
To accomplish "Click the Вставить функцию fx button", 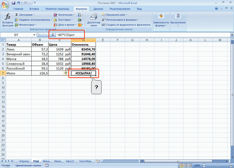I will (x=8, y=20).
